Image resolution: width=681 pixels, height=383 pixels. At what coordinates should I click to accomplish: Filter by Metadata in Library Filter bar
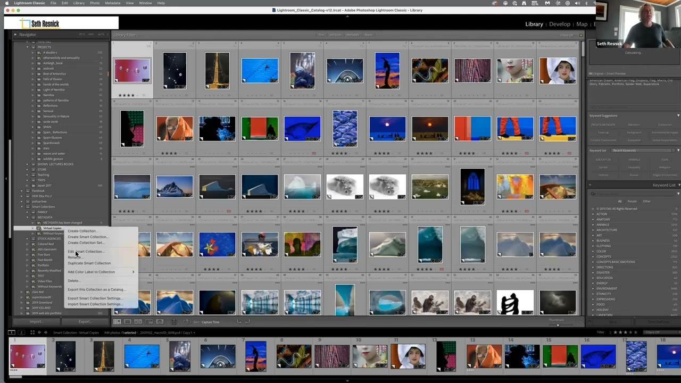pos(353,35)
